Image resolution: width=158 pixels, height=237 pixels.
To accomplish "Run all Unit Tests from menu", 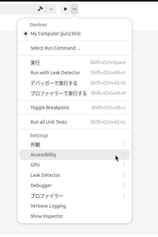I will pyautogui.click(x=75, y=122).
